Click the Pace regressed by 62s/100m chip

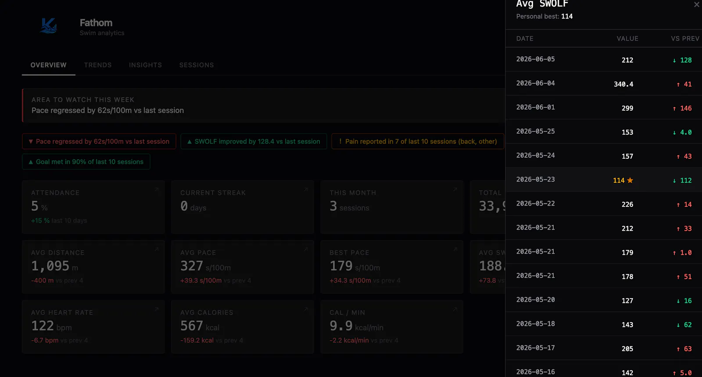point(99,141)
